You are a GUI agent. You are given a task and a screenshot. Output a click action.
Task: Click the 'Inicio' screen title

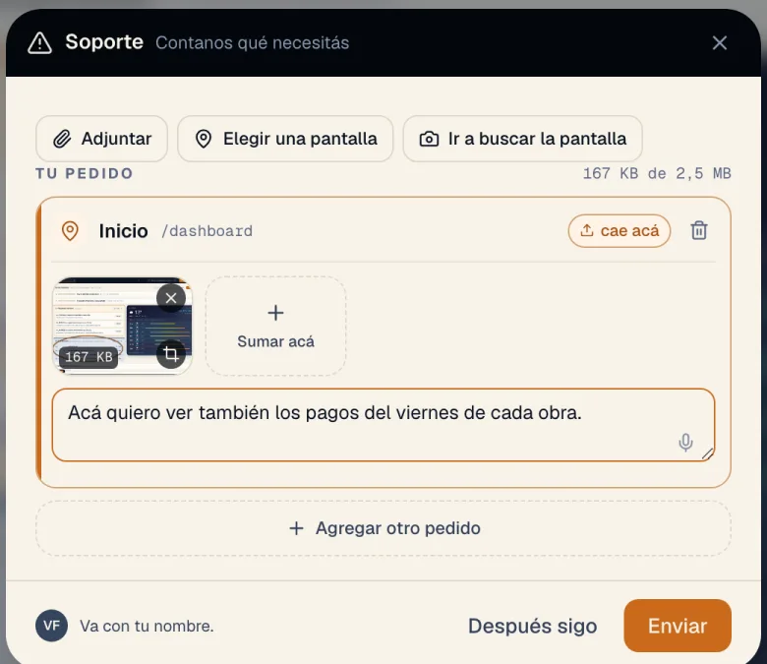click(123, 231)
